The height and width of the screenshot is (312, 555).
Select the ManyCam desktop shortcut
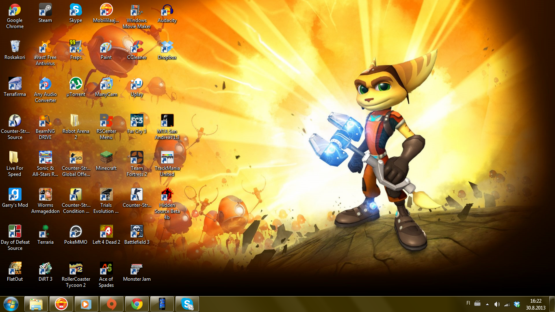[106, 87]
